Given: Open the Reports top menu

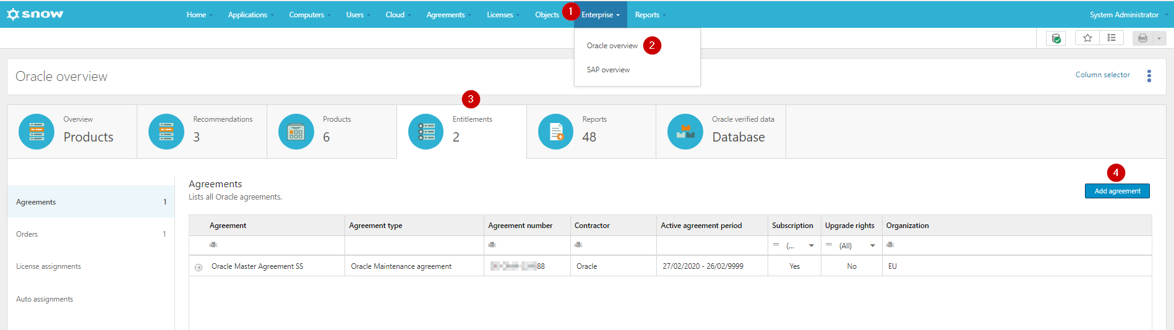Looking at the screenshot, I should click(x=650, y=14).
